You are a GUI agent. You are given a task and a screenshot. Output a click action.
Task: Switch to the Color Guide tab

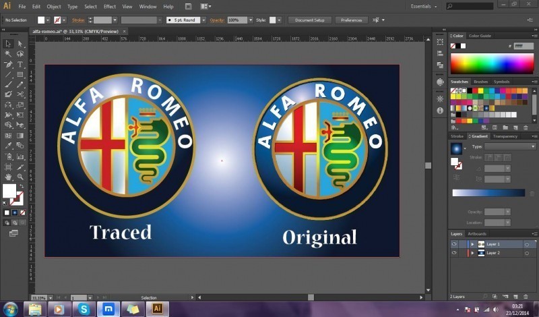[x=480, y=36]
